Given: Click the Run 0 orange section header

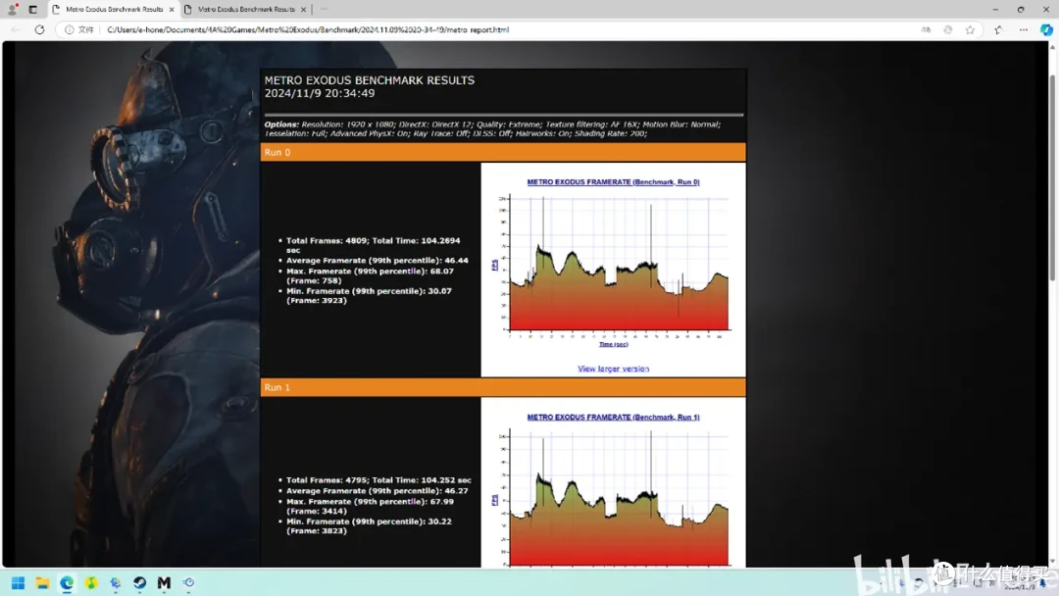Looking at the screenshot, I should pyautogui.click(x=503, y=152).
